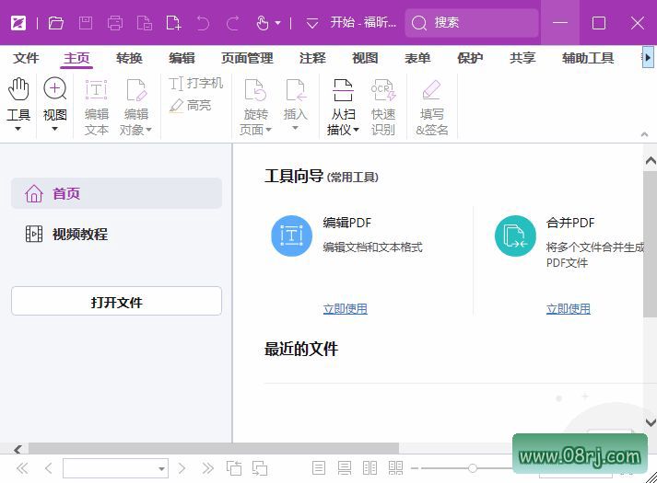Expand the quick access toolbar customize arrow
Image resolution: width=657 pixels, height=483 pixels.
[311, 23]
